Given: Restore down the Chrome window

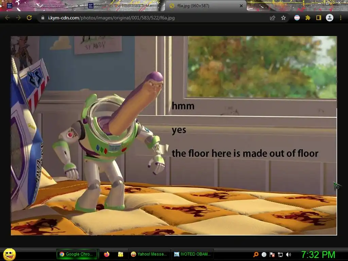Looking at the screenshot, I should point(328,3).
